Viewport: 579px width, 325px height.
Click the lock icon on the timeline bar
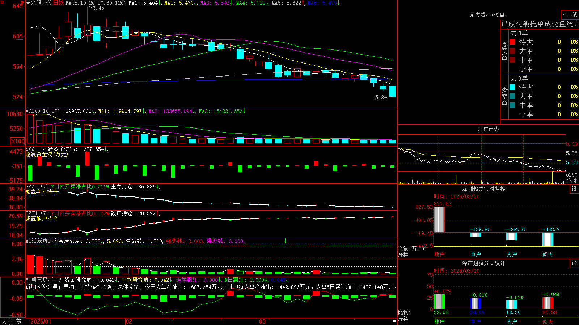coord(394,320)
